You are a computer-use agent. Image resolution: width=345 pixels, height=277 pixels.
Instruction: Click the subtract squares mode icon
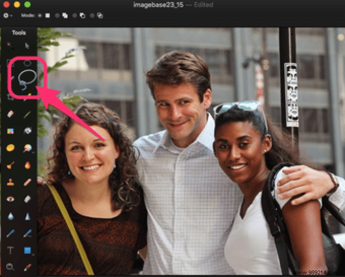click(82, 15)
